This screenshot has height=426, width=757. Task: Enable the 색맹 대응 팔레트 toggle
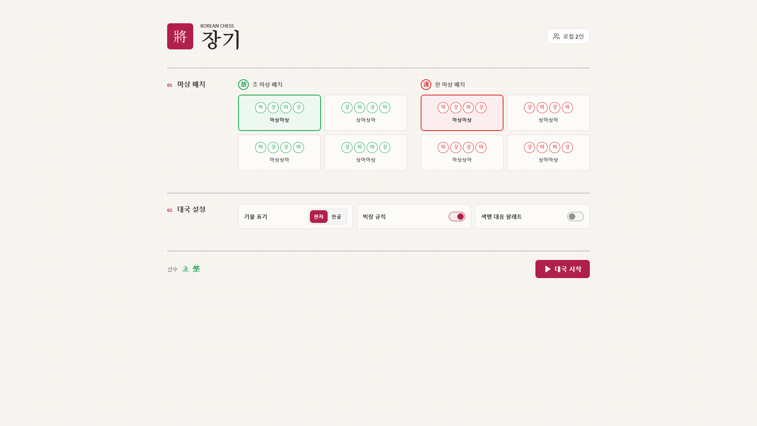point(576,217)
